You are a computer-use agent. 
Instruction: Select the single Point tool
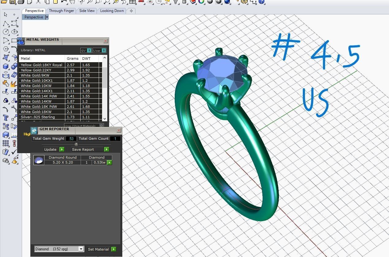click(x=14, y=14)
